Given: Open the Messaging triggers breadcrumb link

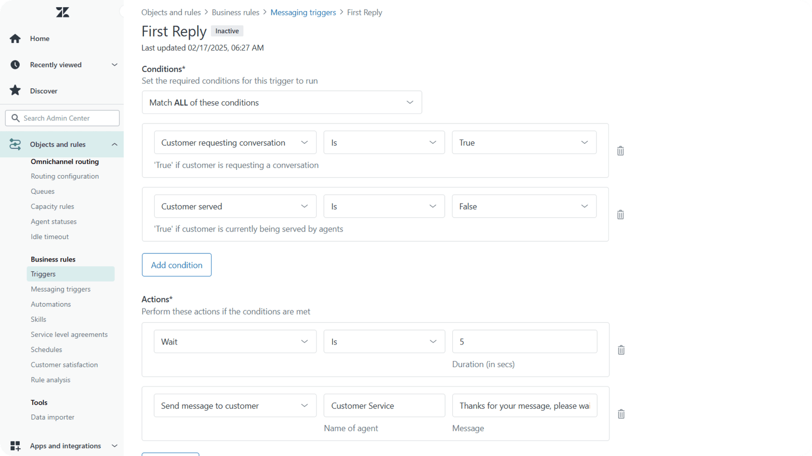Looking at the screenshot, I should (303, 12).
